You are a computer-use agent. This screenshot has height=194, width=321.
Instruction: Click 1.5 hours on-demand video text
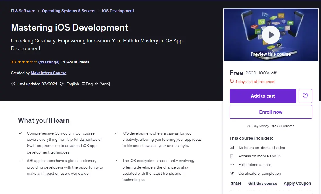[262, 148]
